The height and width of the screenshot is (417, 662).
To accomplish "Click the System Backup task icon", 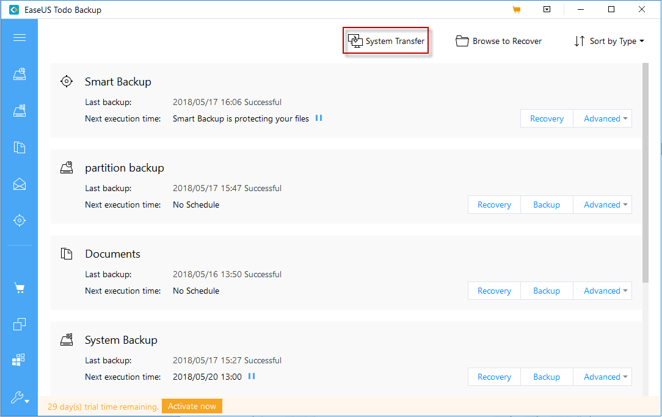I will coord(67,339).
